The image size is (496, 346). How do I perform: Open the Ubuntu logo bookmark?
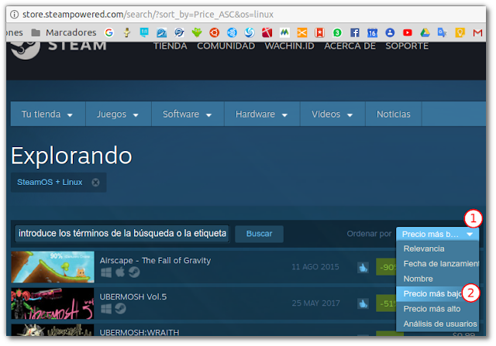(214, 33)
